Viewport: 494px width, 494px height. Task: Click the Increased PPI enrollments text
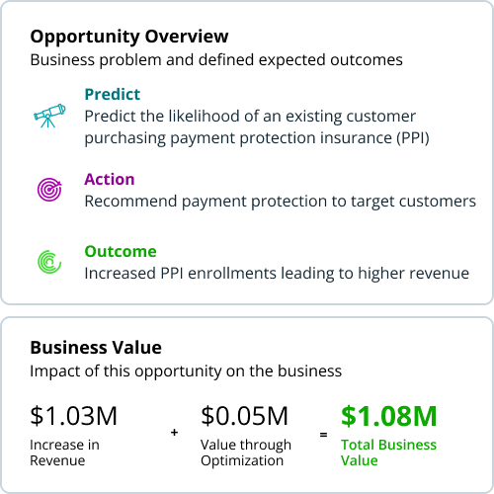tap(277, 274)
